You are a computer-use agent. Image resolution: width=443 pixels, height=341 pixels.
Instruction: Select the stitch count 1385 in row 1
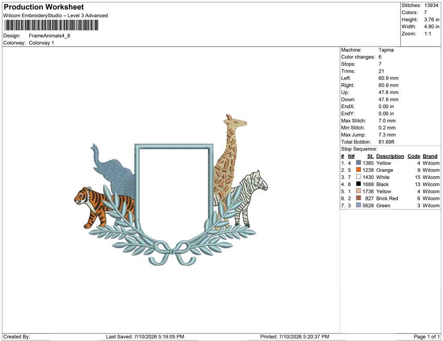coord(368,163)
